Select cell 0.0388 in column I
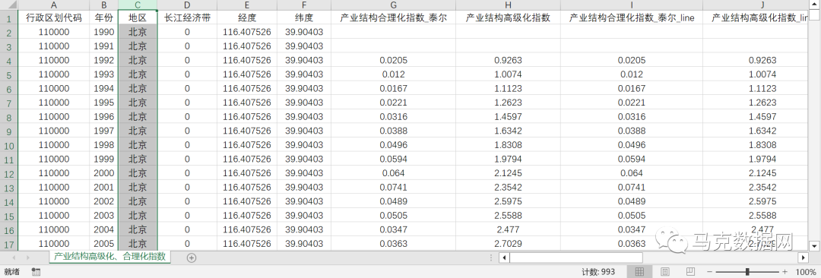The width and height of the screenshot is (821, 278). point(632,131)
